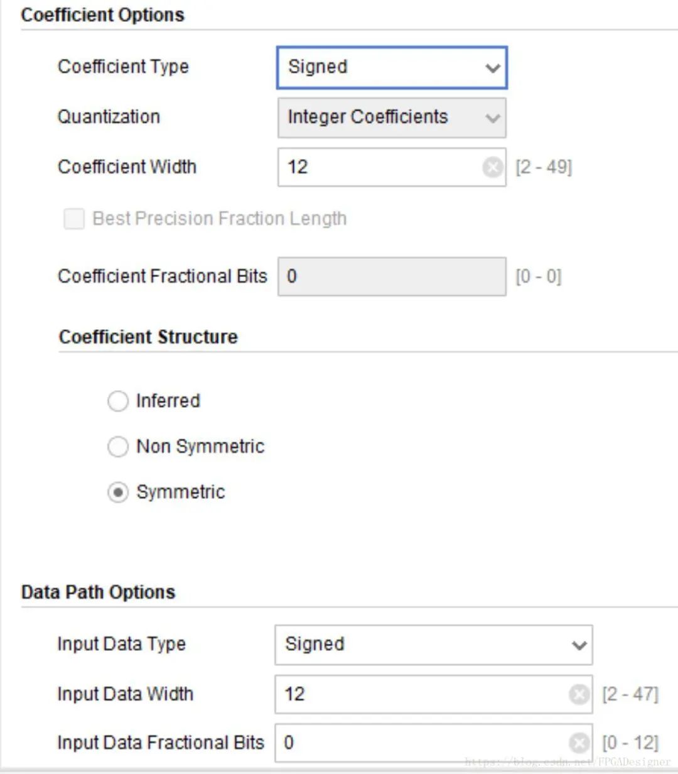Image resolution: width=678 pixels, height=774 pixels.
Task: Focus the Input Data Width field
Action: coord(414,694)
